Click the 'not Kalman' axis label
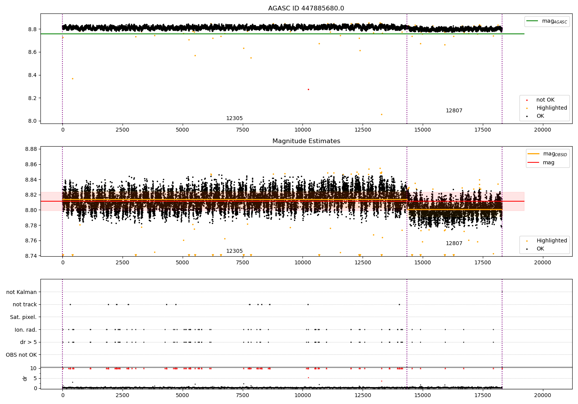The width and height of the screenshot is (578, 404). (x=22, y=292)
